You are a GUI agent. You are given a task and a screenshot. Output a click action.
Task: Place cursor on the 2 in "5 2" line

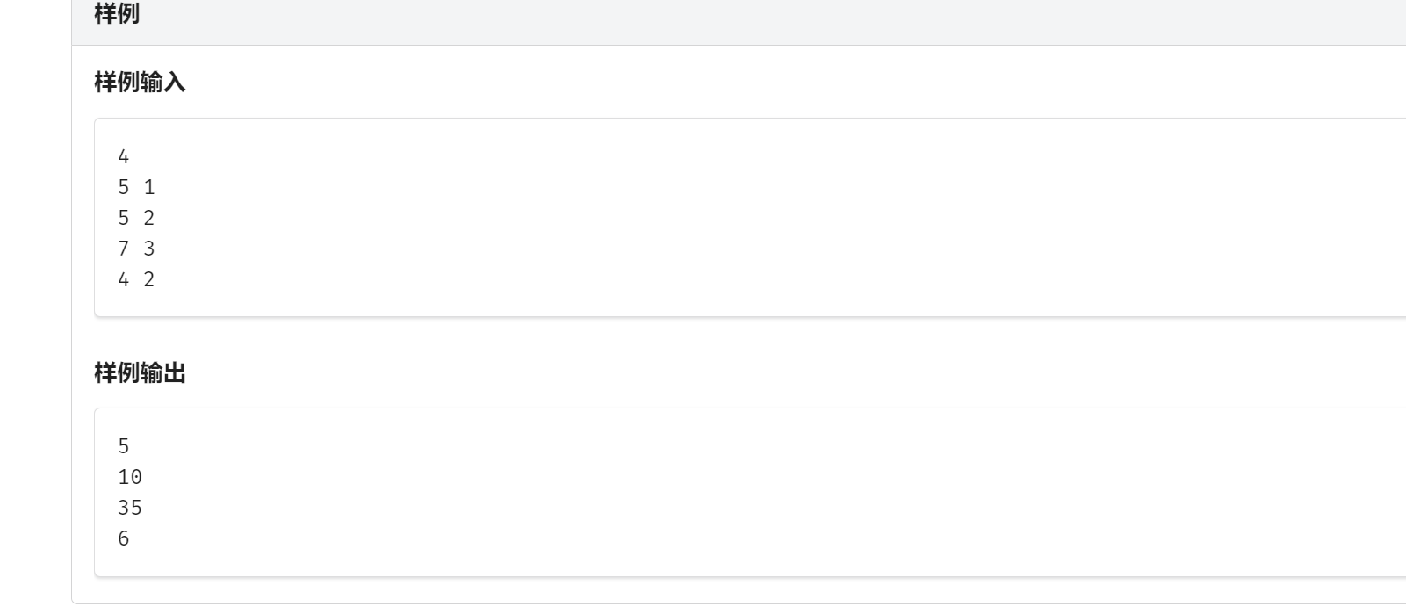point(149,218)
